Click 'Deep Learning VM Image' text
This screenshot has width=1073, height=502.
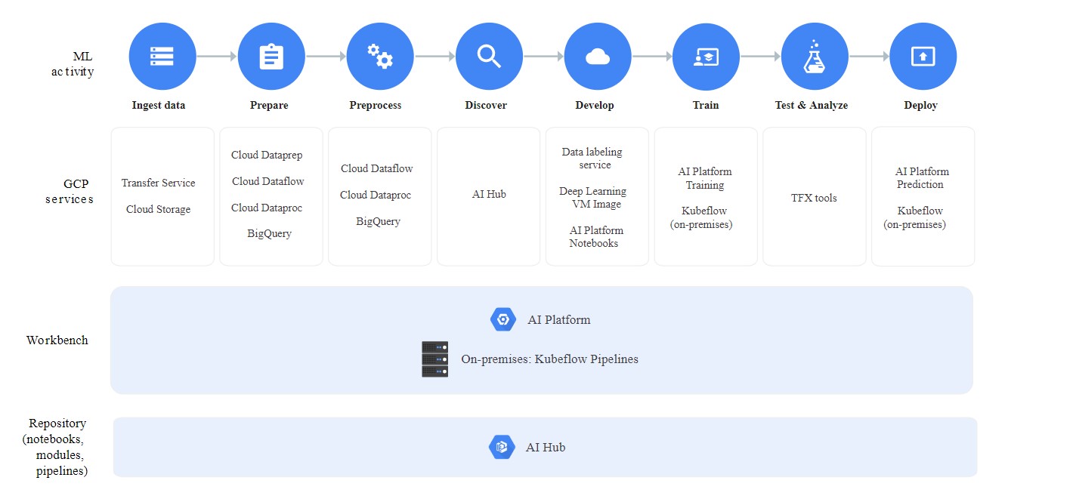593,198
